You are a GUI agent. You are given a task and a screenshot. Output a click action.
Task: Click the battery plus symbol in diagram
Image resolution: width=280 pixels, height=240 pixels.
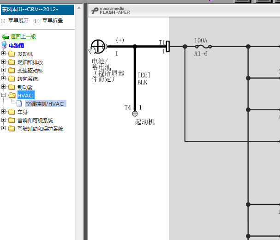[98, 46]
